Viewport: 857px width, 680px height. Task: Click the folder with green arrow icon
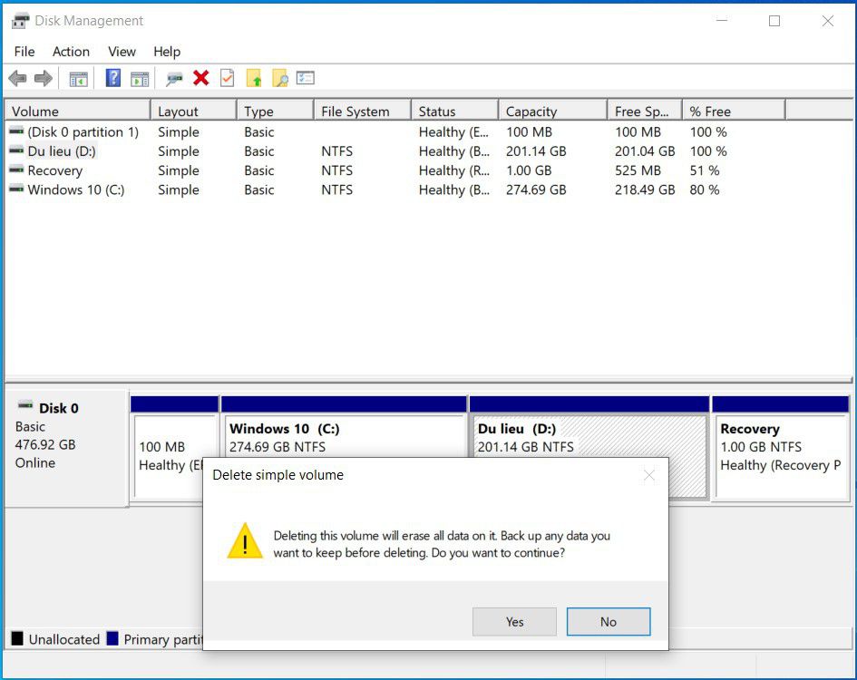click(x=254, y=79)
